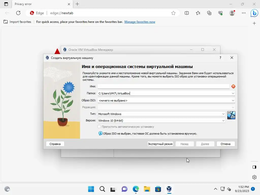Screen dimensions: 260x195
Task: Switch to VirtualBox in taskbar
Action: tap(169, 189)
